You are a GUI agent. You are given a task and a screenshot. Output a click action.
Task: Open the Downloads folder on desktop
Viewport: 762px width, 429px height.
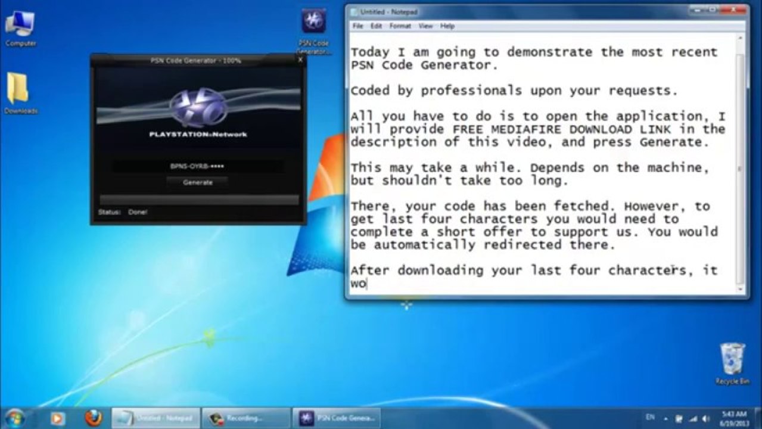[x=20, y=94]
